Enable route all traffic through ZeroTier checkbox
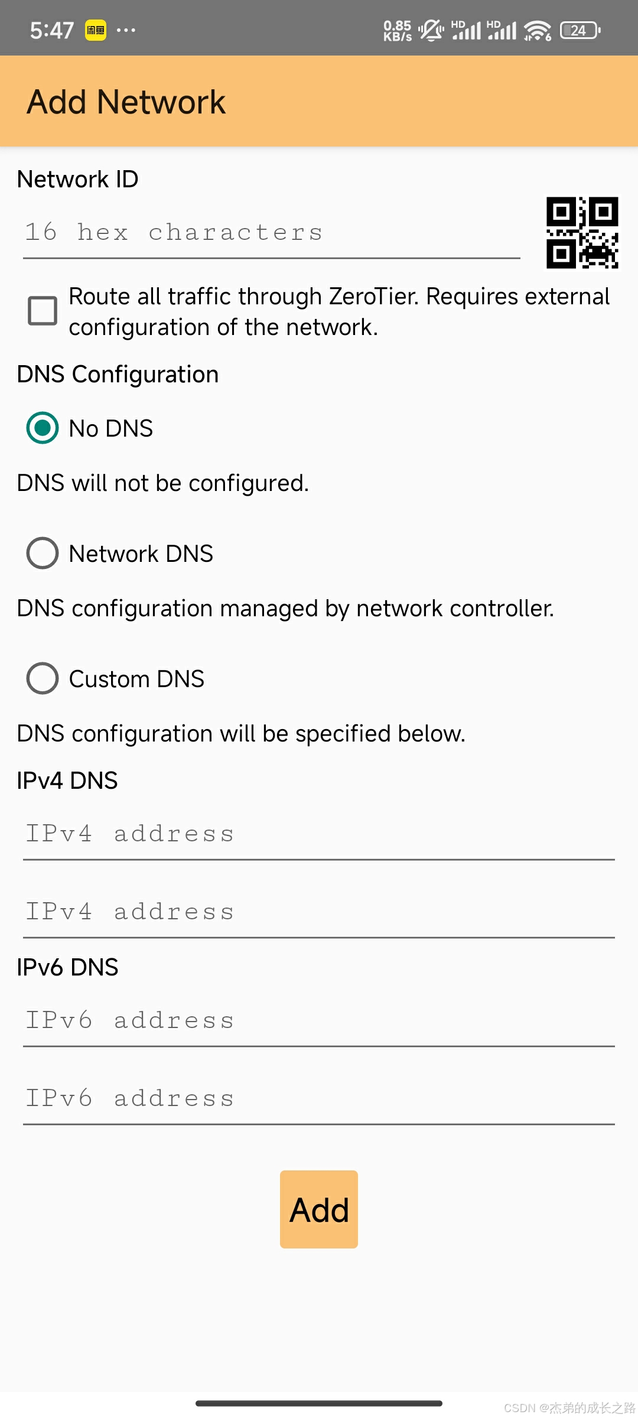638x1418 pixels. point(43,311)
